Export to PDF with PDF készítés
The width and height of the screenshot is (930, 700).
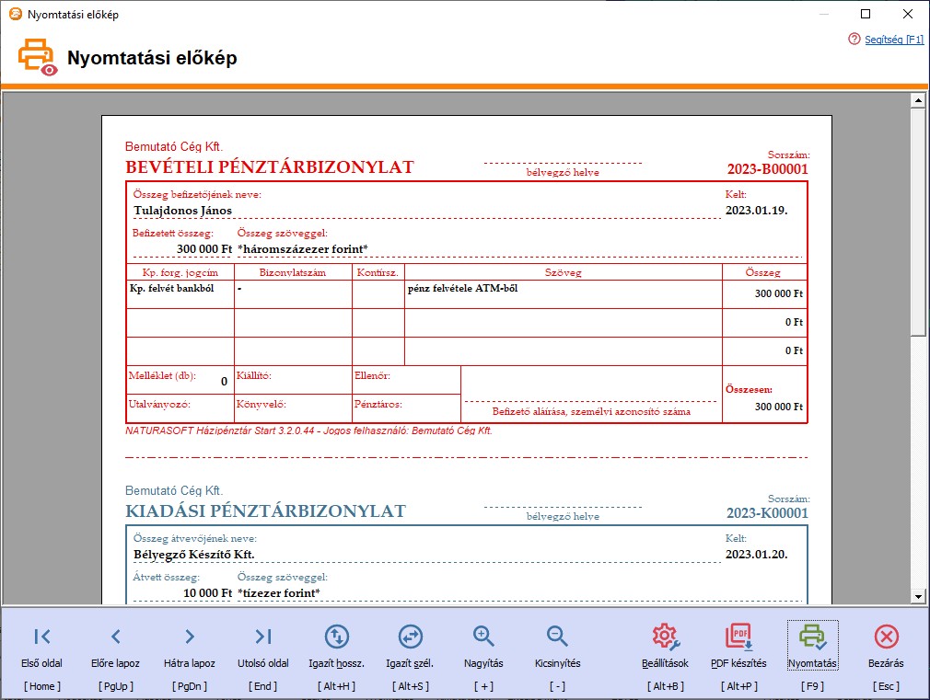click(739, 637)
